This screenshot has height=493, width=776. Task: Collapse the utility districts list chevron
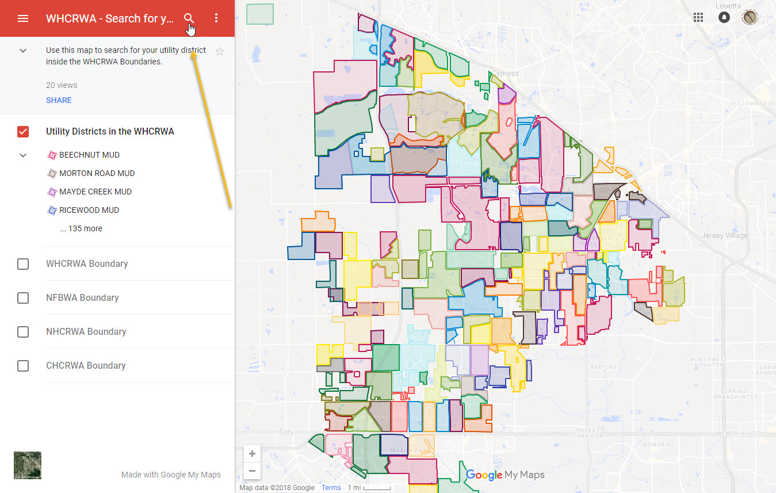(23, 155)
